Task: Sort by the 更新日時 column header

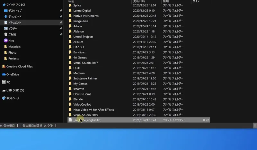Action: tap(139, 1)
